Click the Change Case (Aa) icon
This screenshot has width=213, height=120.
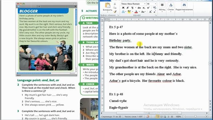click(143, 12)
